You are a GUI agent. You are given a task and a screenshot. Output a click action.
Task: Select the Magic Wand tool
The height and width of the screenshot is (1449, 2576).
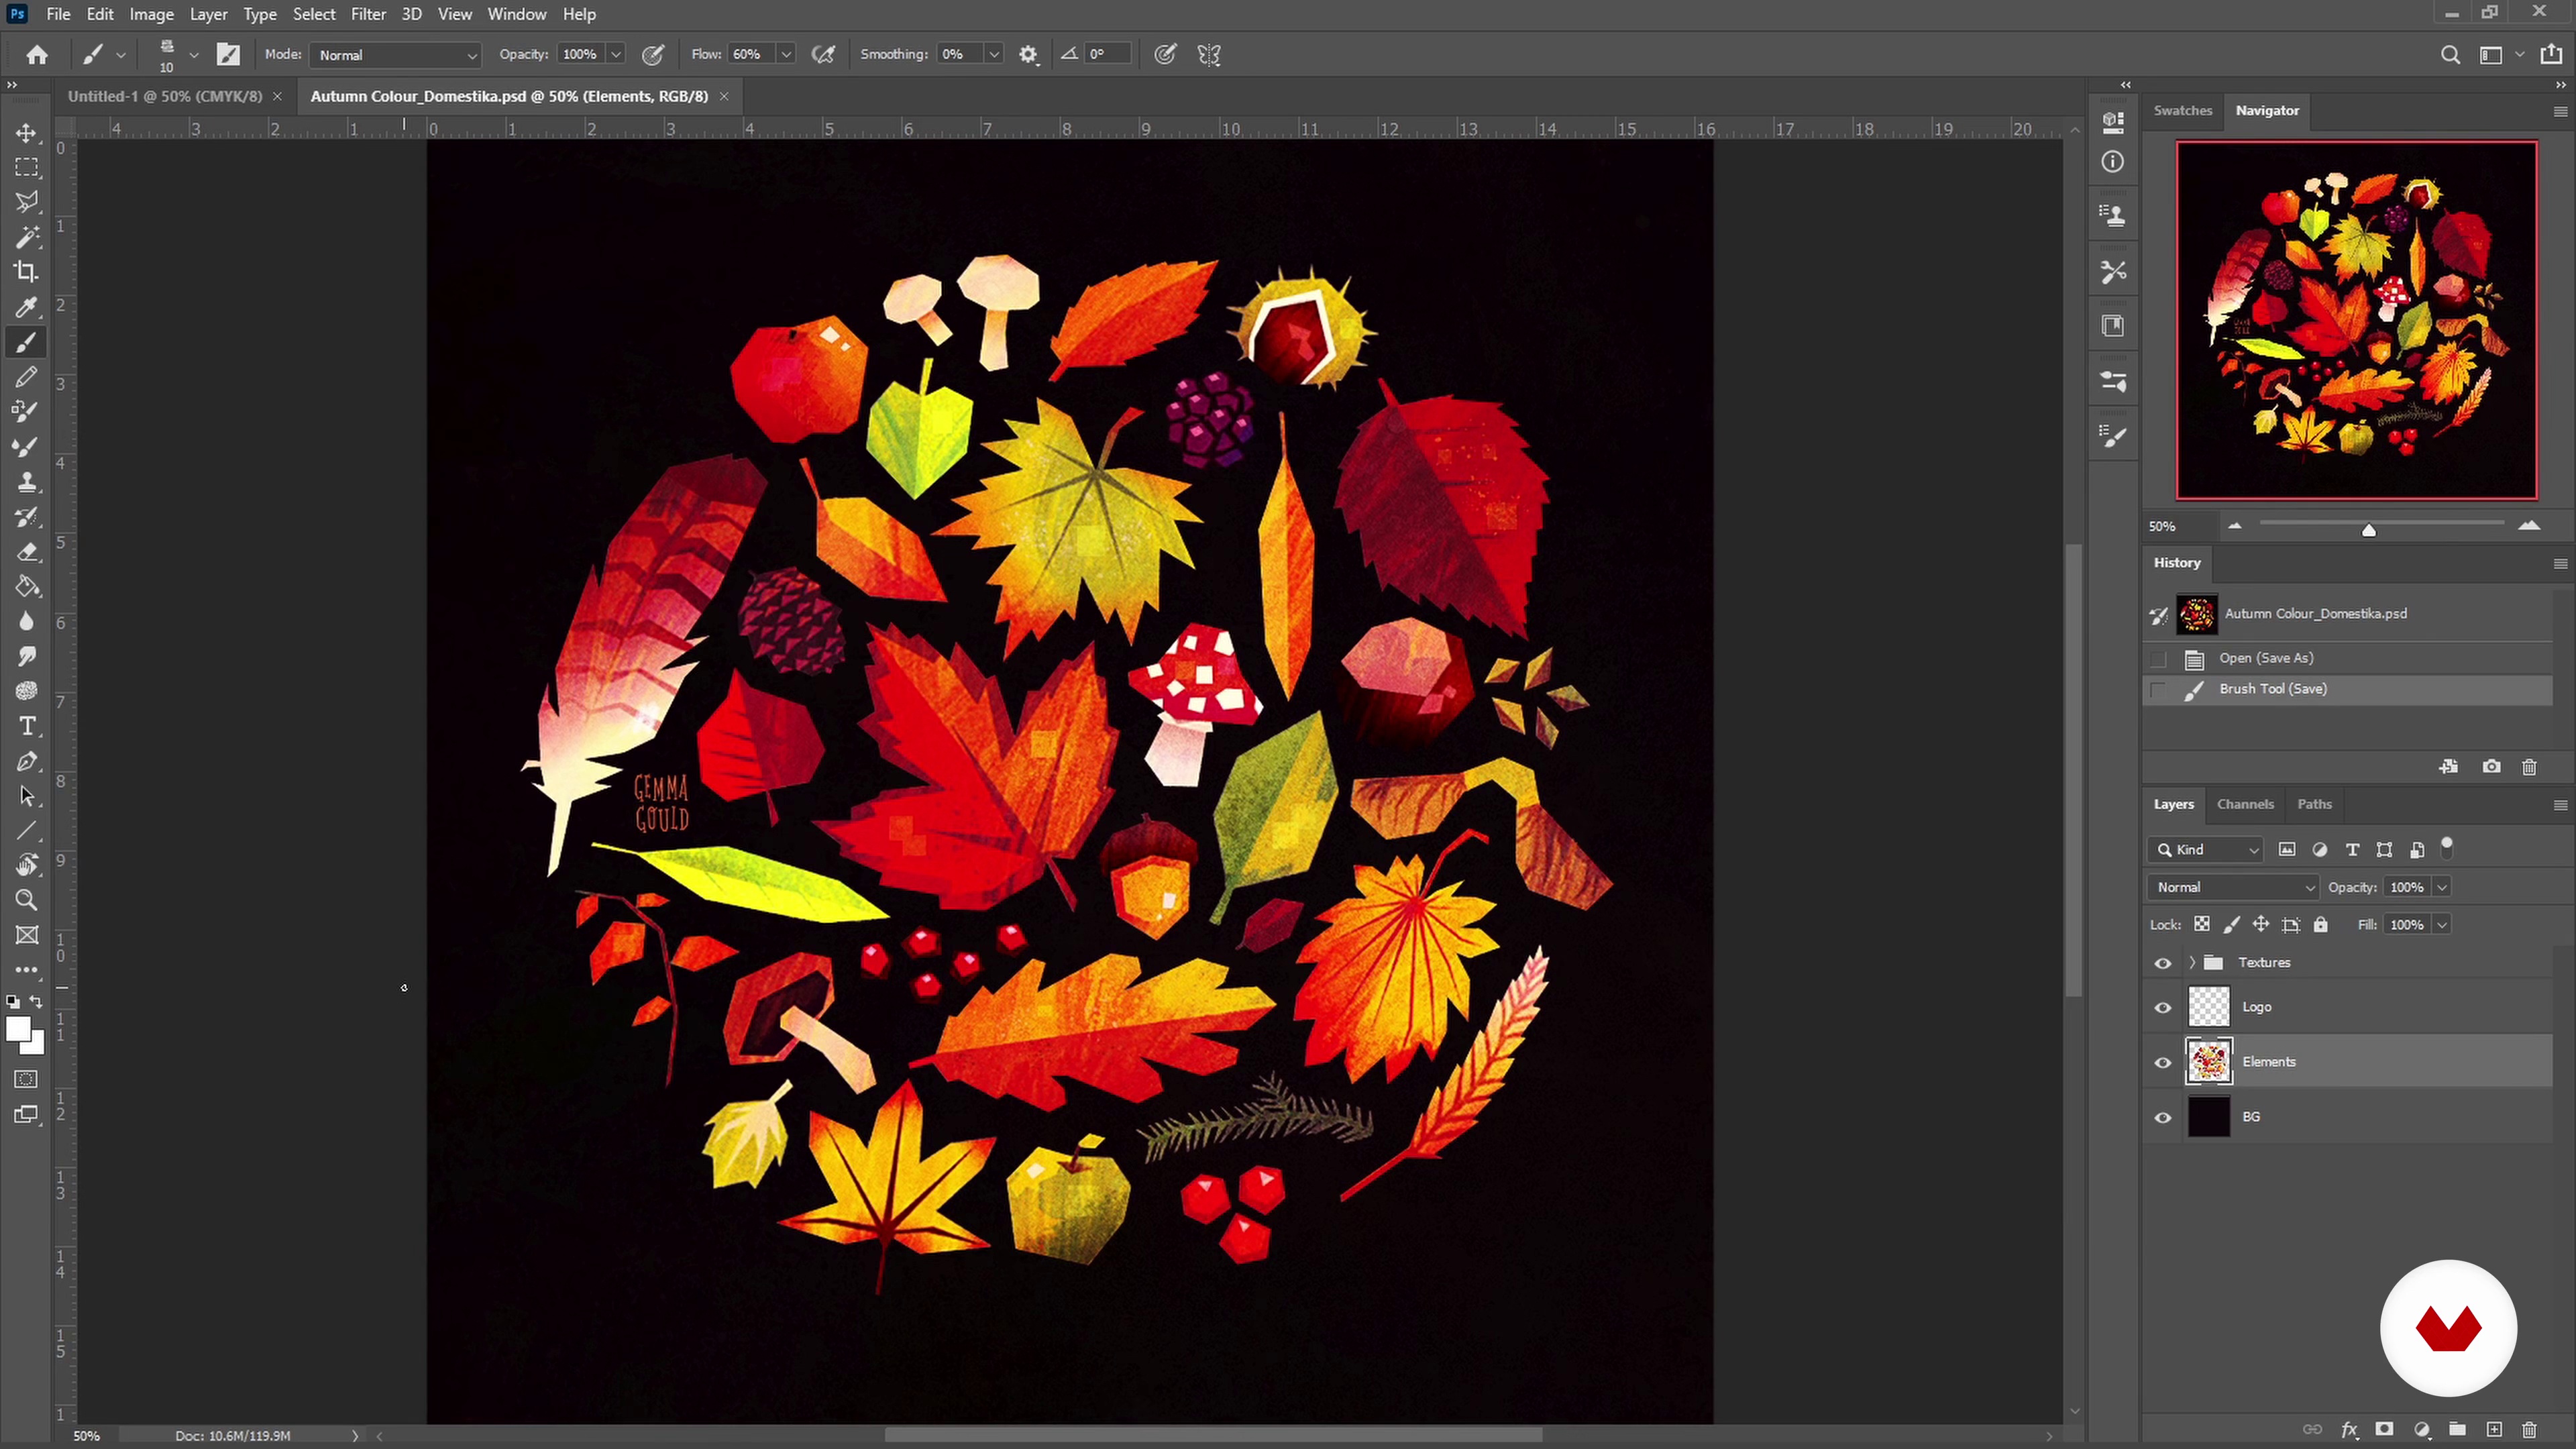[27, 237]
